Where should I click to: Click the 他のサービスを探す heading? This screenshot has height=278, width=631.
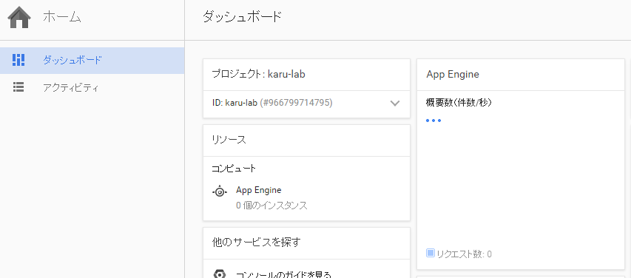tap(257, 242)
